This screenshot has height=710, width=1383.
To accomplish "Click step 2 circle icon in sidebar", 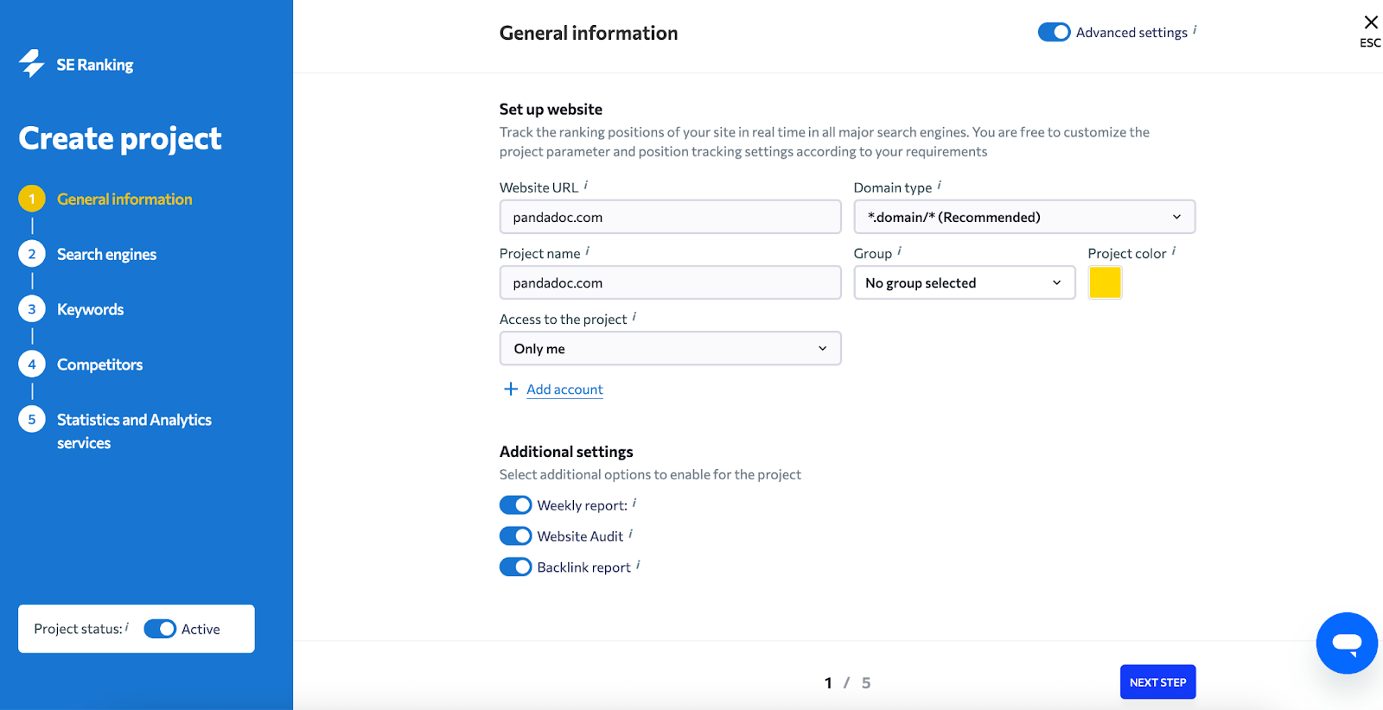I will tap(32, 254).
